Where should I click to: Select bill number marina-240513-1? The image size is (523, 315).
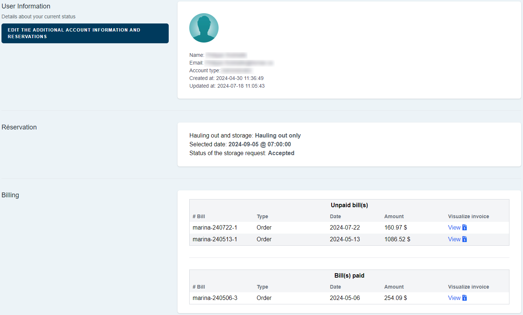pos(215,239)
